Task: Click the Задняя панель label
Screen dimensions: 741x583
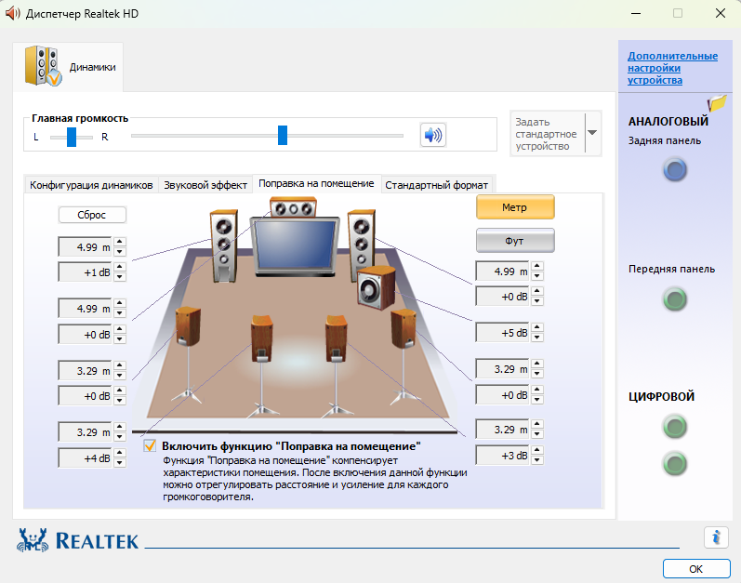Action: (665, 140)
